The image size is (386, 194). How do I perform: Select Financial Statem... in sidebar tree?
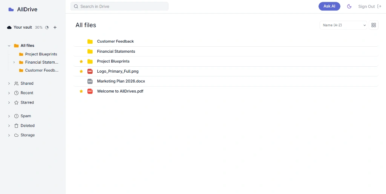tap(42, 62)
